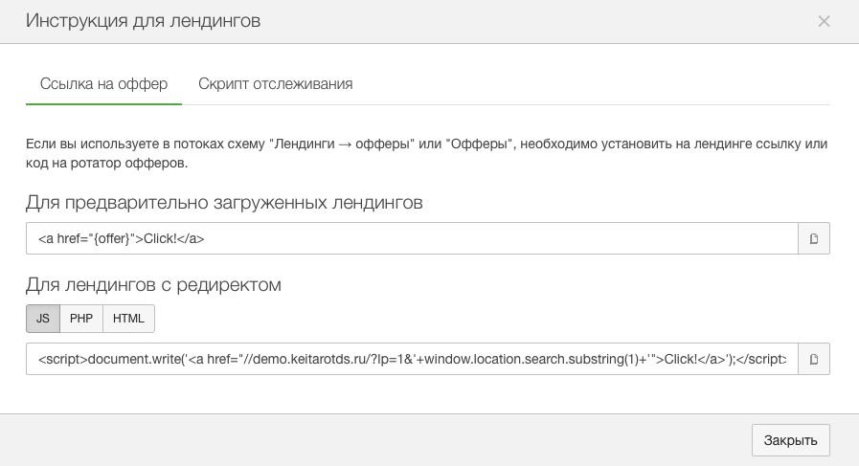
Task: Switch code type to HTML
Action: click(x=128, y=318)
